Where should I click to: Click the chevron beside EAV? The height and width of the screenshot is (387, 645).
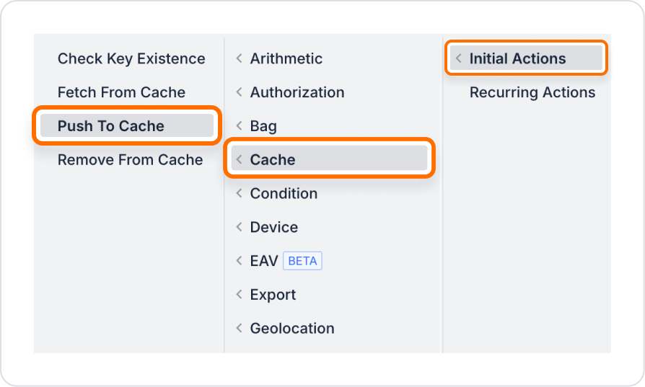pyautogui.click(x=239, y=260)
